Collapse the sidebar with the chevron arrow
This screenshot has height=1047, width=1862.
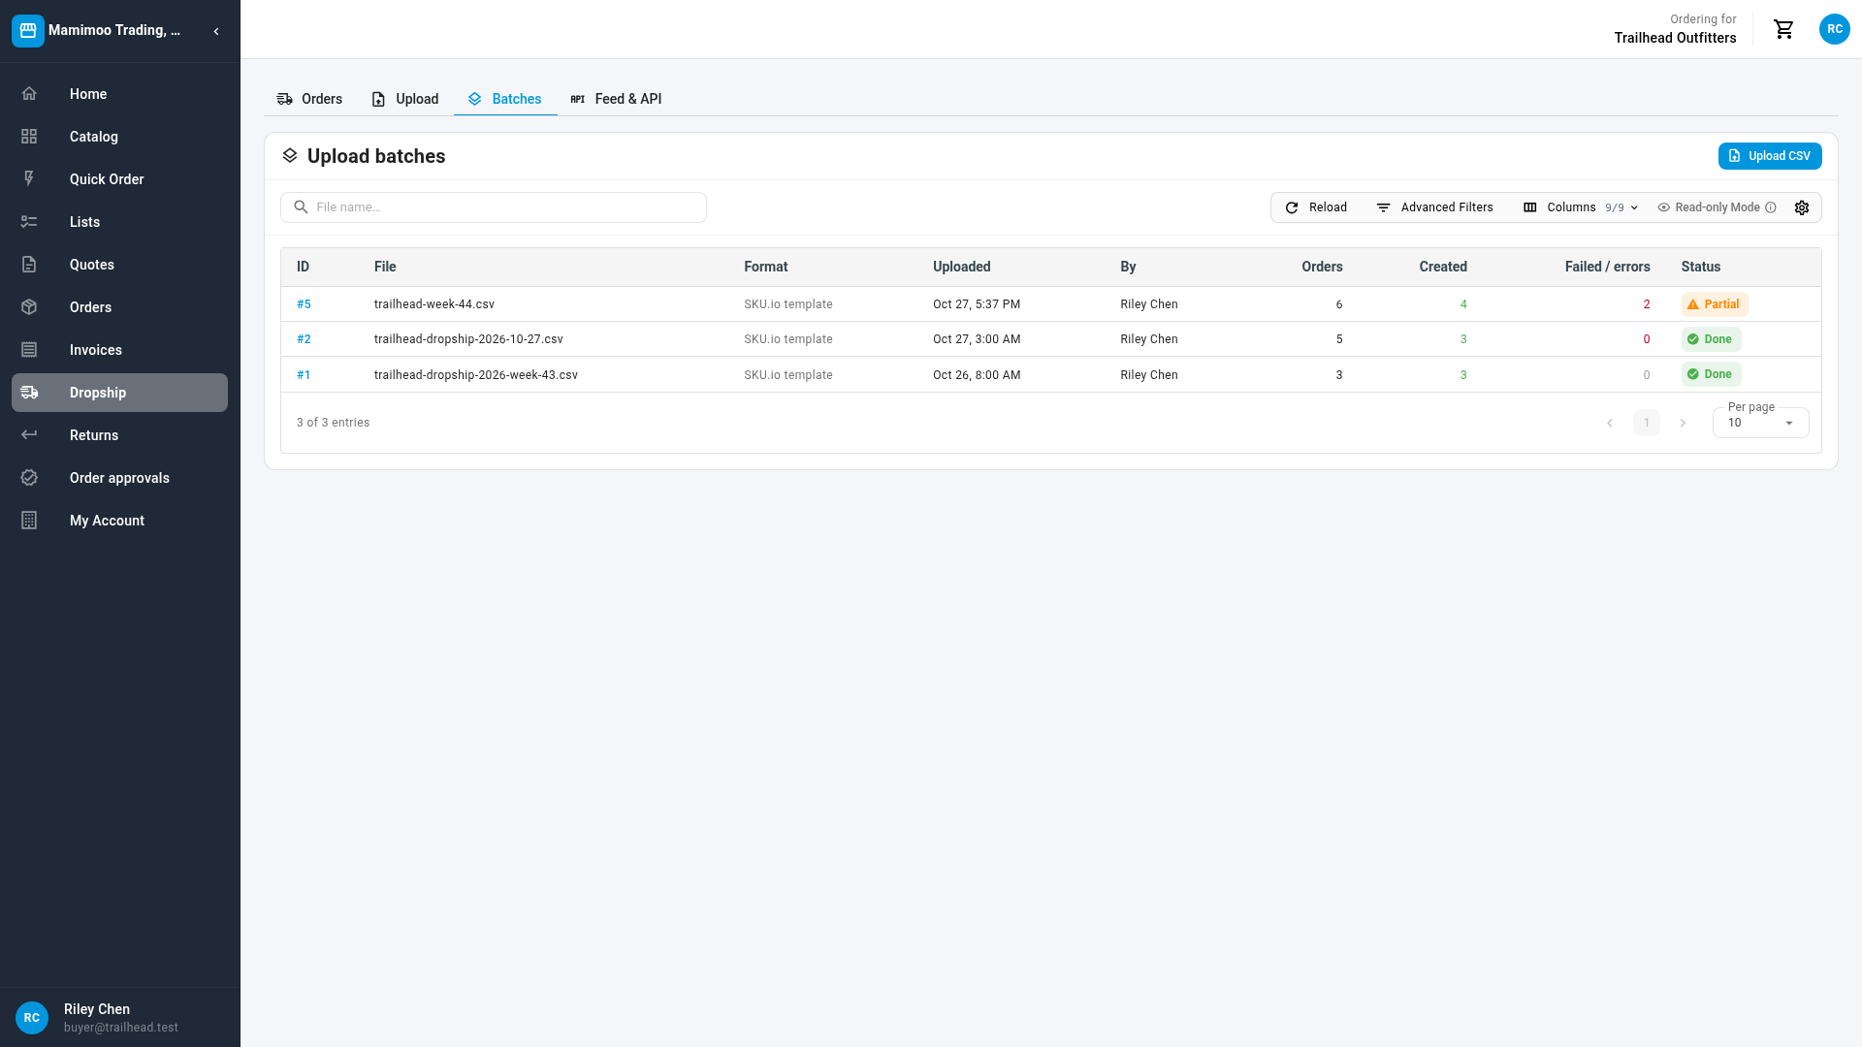[x=216, y=31]
